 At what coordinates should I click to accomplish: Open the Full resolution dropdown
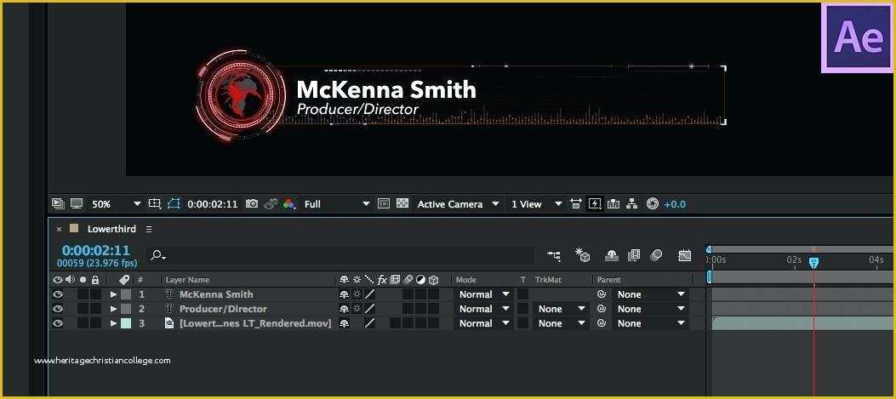[x=337, y=203]
